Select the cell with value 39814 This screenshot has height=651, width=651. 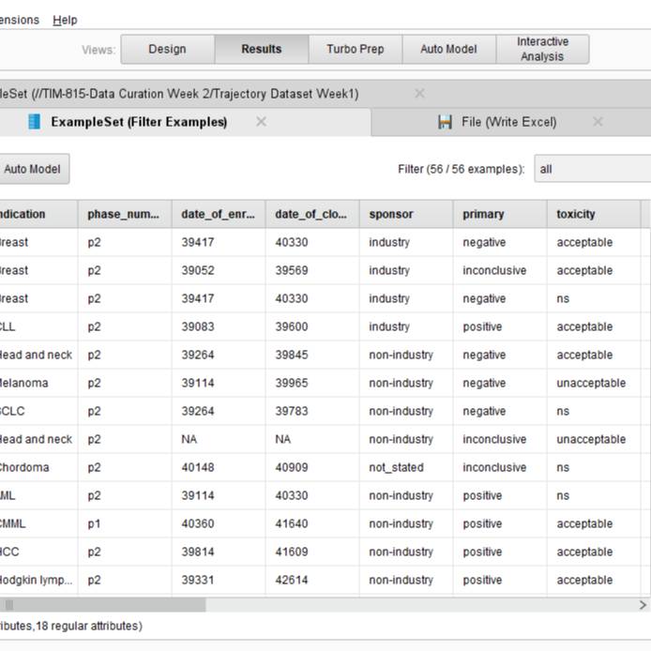coord(219,552)
